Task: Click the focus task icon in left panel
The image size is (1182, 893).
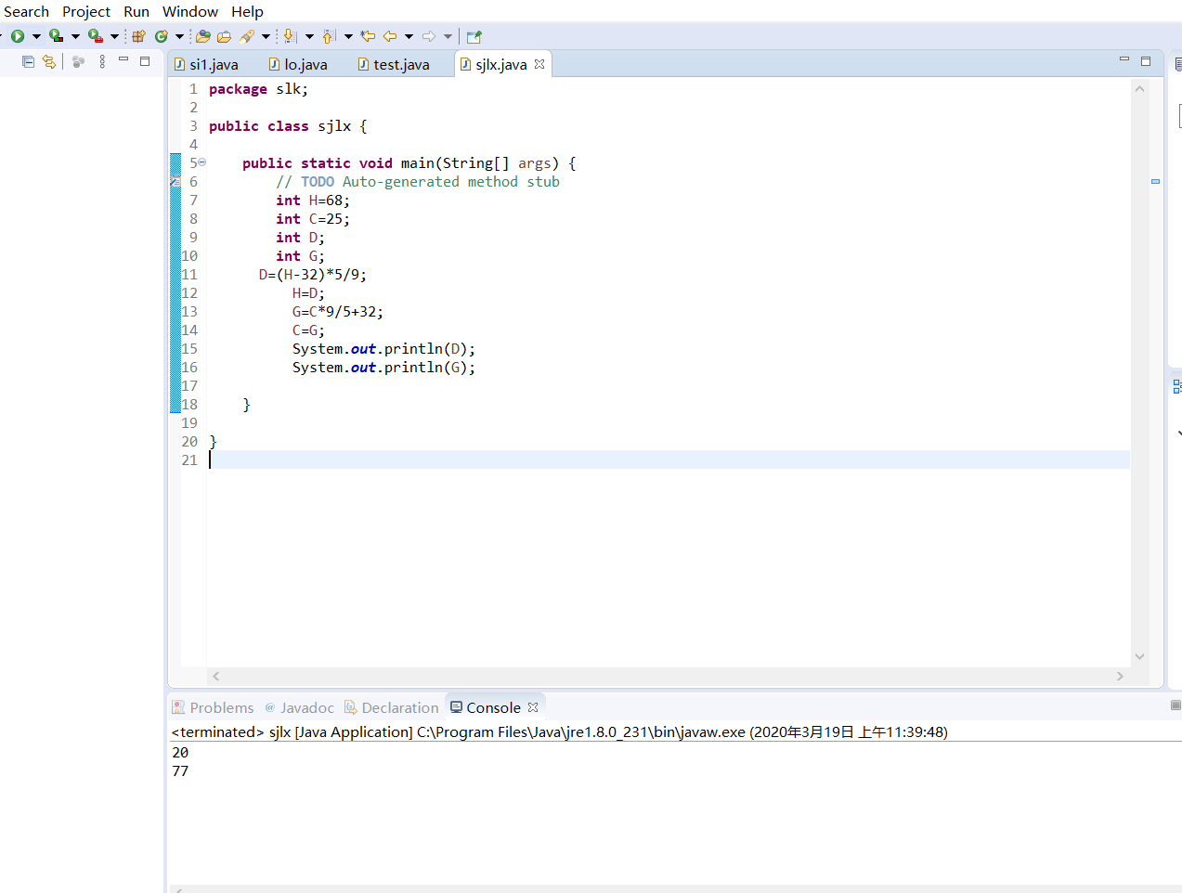Action: point(78,61)
